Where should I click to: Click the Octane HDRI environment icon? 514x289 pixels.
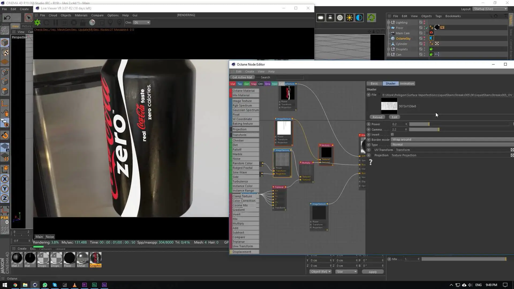pos(359,18)
